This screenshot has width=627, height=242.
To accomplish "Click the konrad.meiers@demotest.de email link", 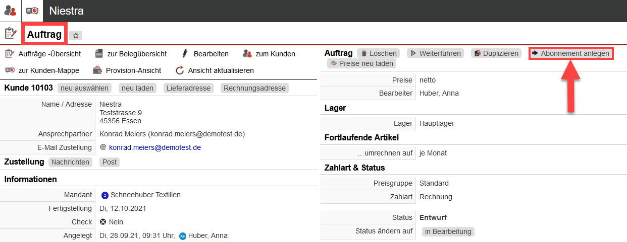I will pyautogui.click(x=155, y=147).
